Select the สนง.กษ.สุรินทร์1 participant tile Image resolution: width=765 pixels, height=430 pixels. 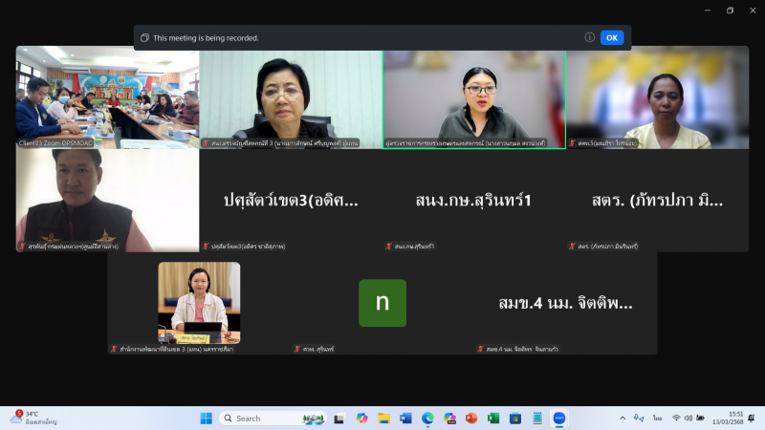[x=474, y=201]
